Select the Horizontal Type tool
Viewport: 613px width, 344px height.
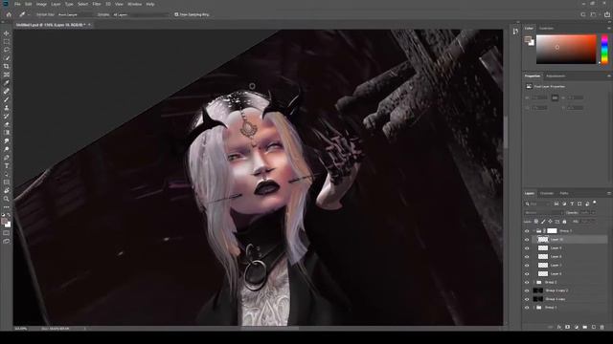click(x=7, y=165)
